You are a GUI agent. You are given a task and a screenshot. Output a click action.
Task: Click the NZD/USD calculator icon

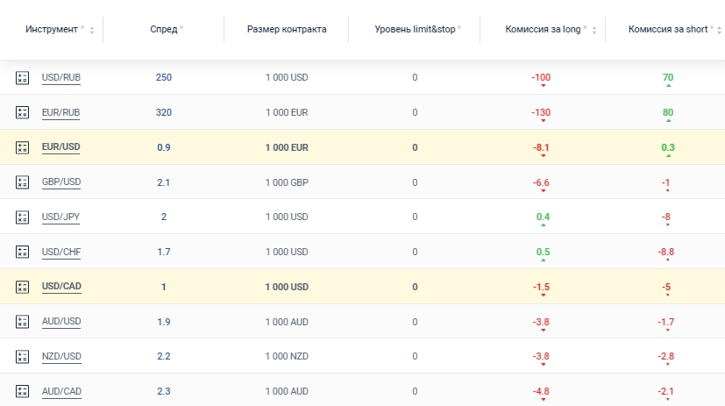[x=23, y=356]
